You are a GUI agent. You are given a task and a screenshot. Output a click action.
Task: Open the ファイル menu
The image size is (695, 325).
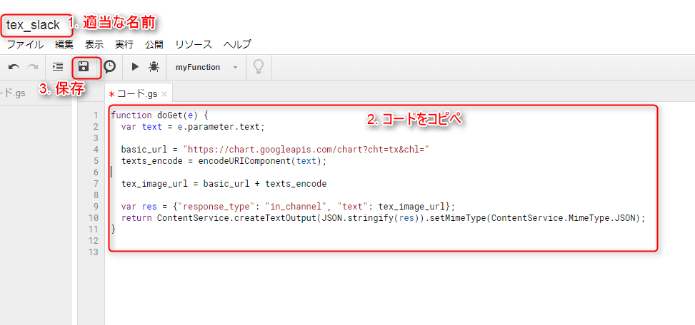25,44
